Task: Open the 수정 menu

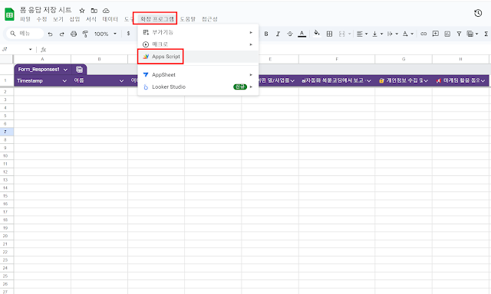Action: pyautogui.click(x=41, y=19)
